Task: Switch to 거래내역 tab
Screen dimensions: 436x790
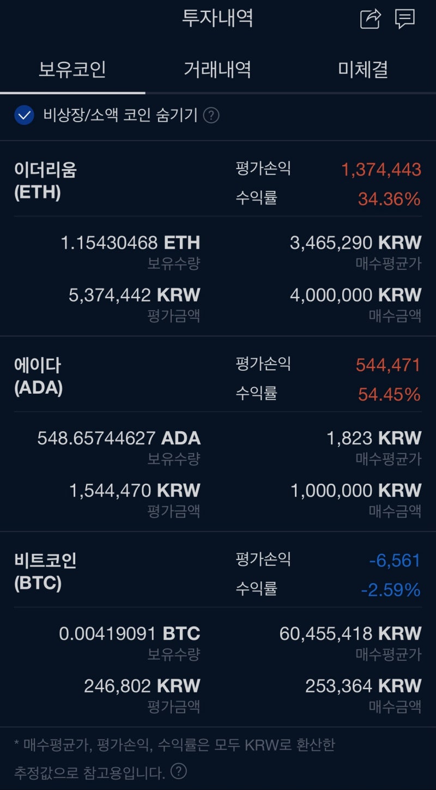Action: (217, 70)
